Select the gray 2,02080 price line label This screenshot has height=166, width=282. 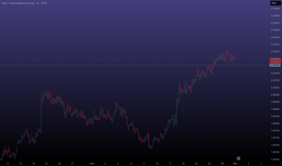pyautogui.click(x=275, y=65)
